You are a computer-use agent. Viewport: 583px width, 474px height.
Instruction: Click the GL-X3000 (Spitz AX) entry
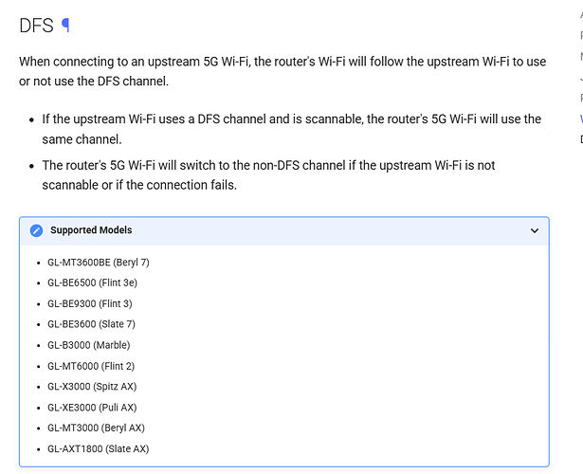tap(94, 387)
